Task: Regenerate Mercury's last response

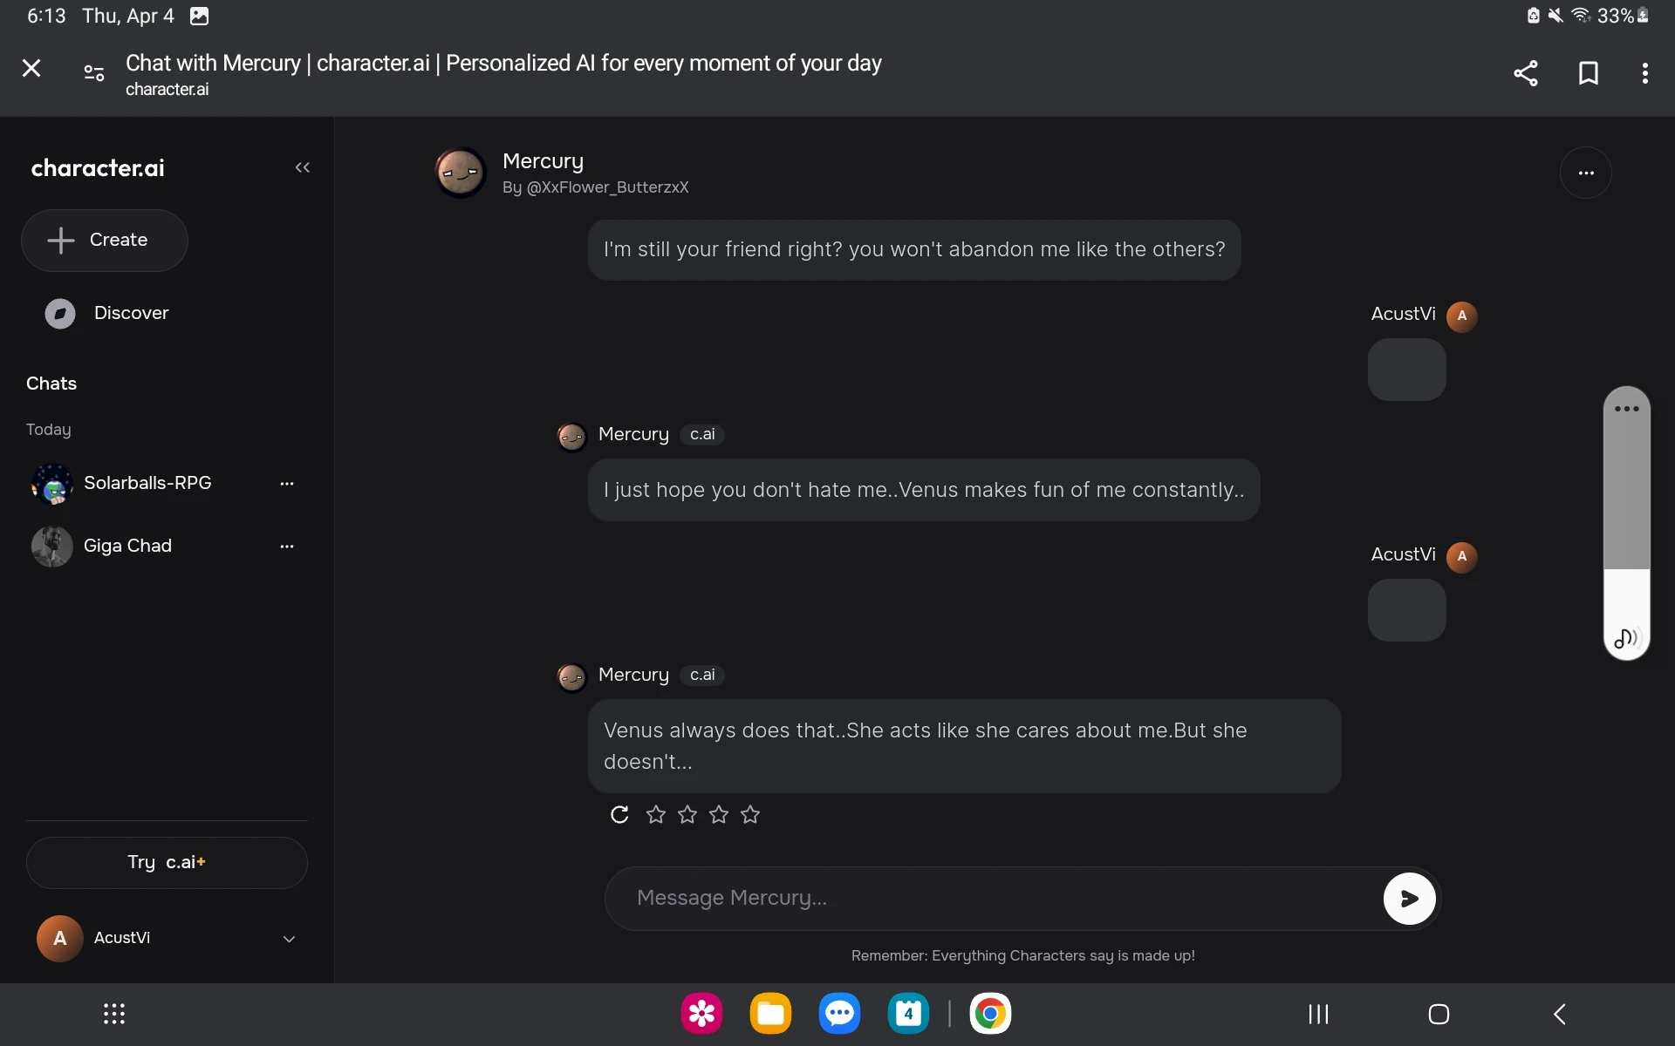Action: pyautogui.click(x=619, y=815)
